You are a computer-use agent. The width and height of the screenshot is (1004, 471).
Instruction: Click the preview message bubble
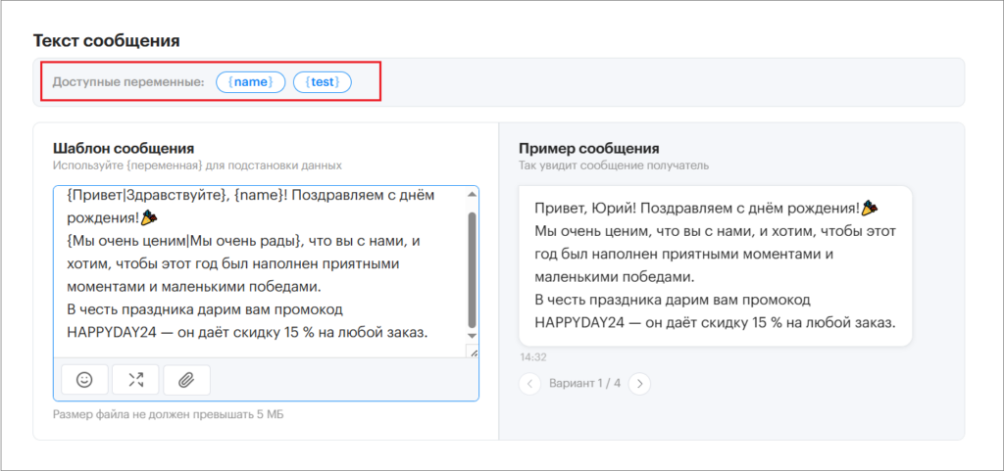pyautogui.click(x=715, y=266)
